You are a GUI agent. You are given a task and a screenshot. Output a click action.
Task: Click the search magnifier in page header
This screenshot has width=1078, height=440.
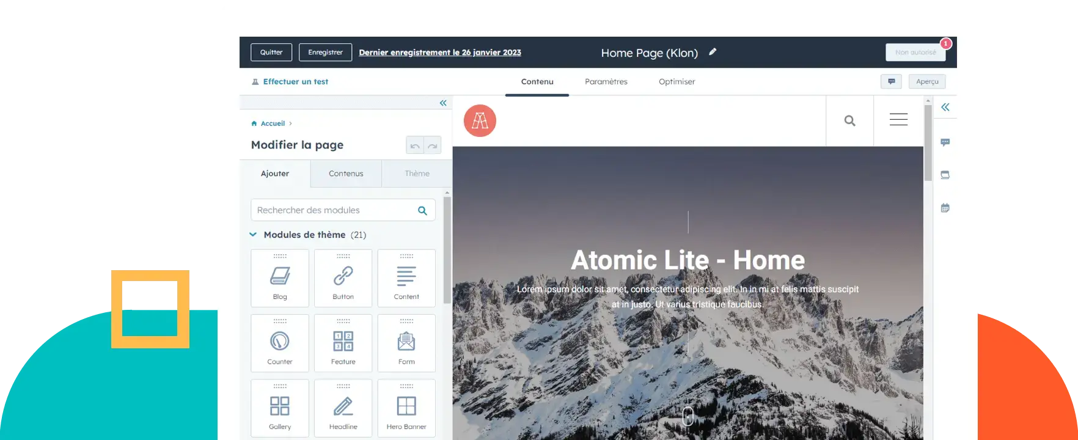[849, 121]
